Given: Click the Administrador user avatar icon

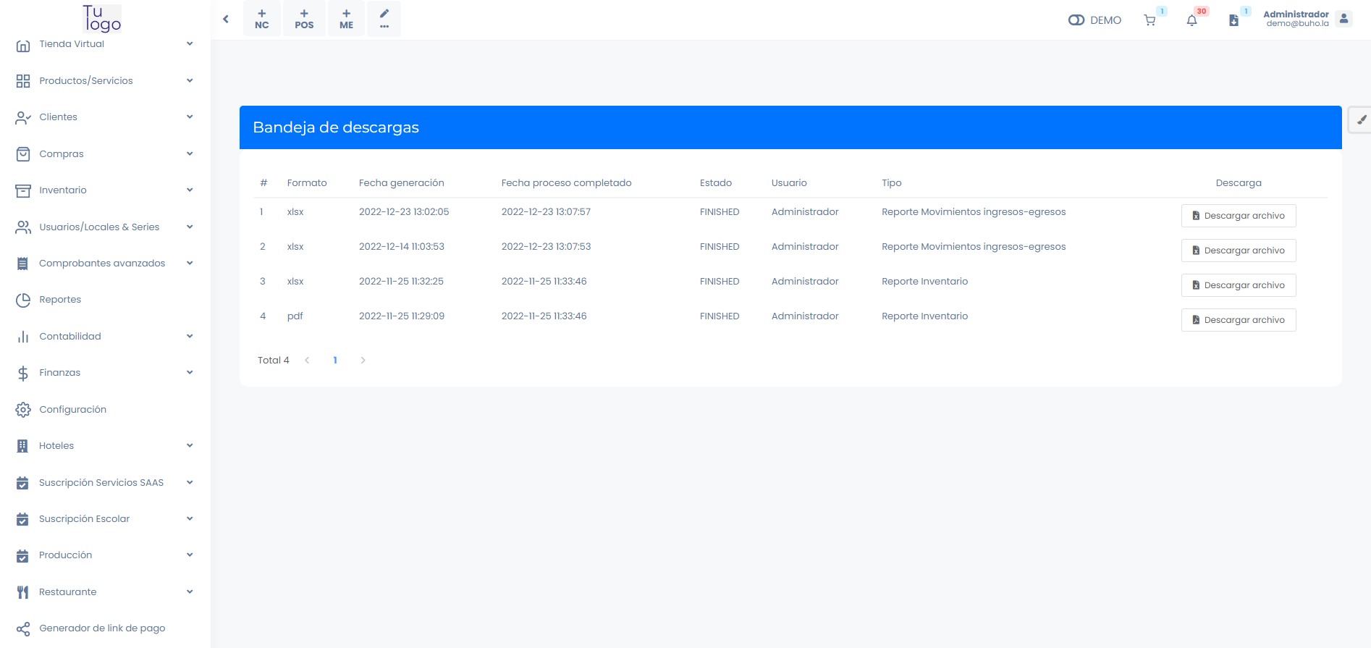Looking at the screenshot, I should coord(1343,19).
